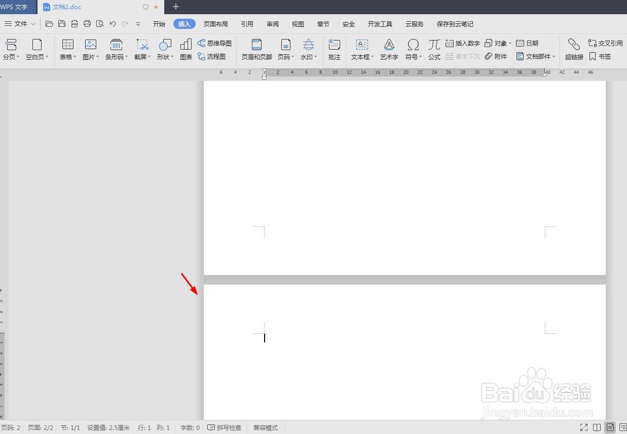Expand the 对象 dropdown arrow

coord(510,44)
